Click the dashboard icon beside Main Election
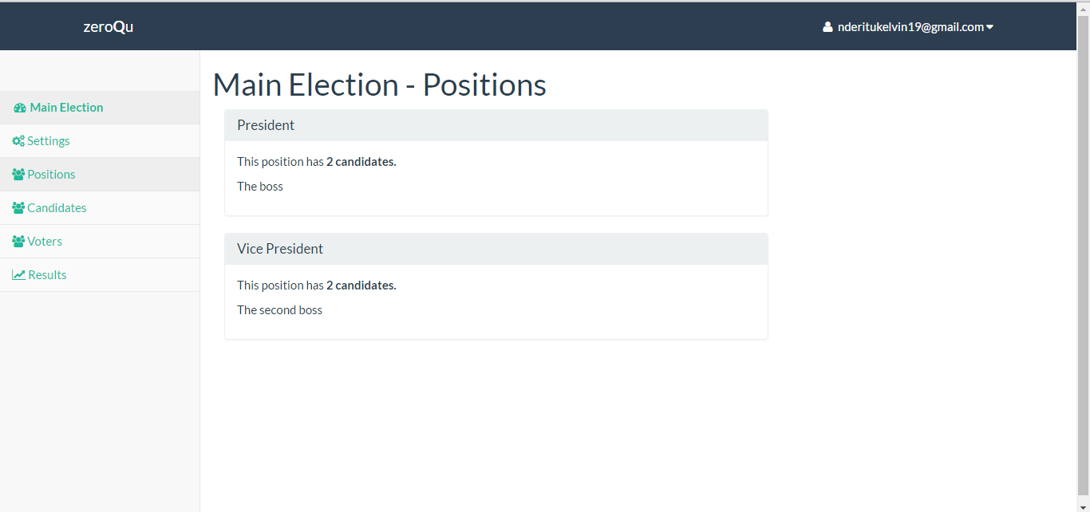This screenshot has height=512, width=1090. pyautogui.click(x=20, y=108)
